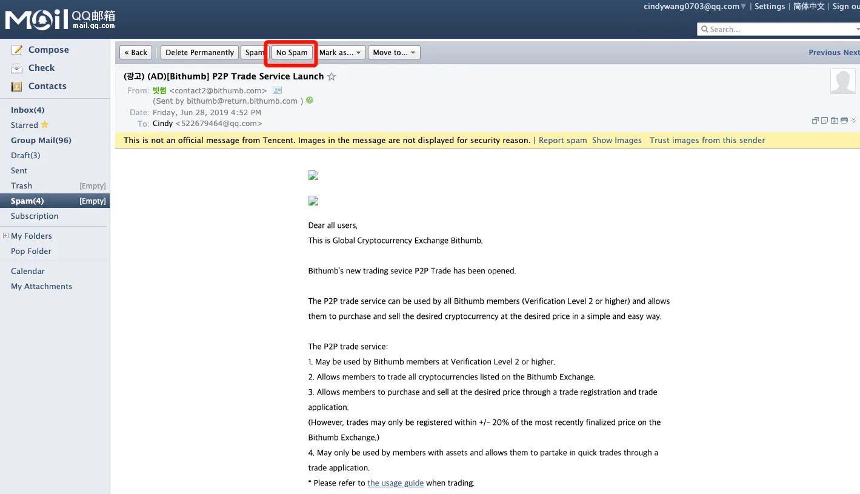Click the first broken image placeholder
Image resolution: width=860 pixels, height=494 pixels.
(x=313, y=176)
